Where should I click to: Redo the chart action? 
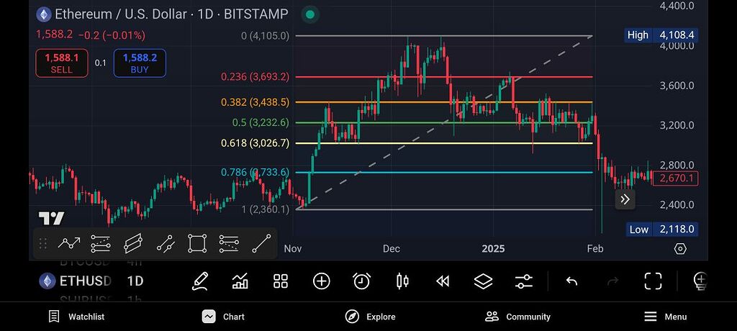(x=613, y=281)
